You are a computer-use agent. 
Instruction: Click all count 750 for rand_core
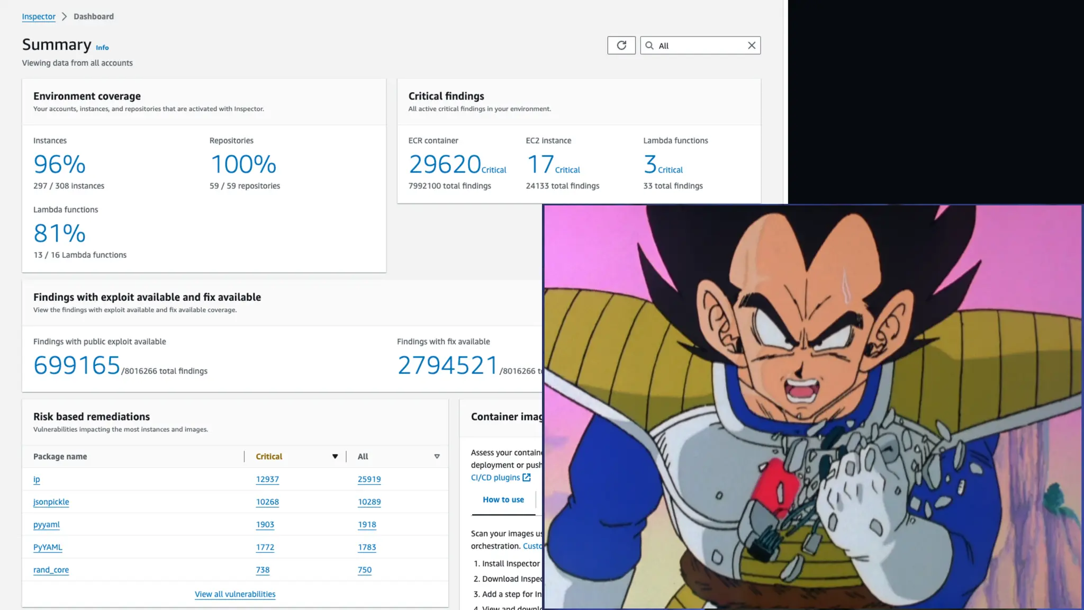point(365,570)
